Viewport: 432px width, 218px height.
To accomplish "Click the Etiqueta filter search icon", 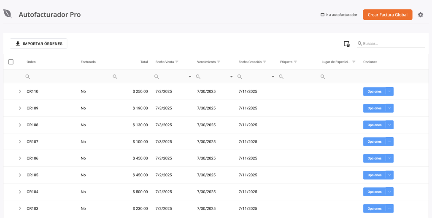I will (x=281, y=77).
